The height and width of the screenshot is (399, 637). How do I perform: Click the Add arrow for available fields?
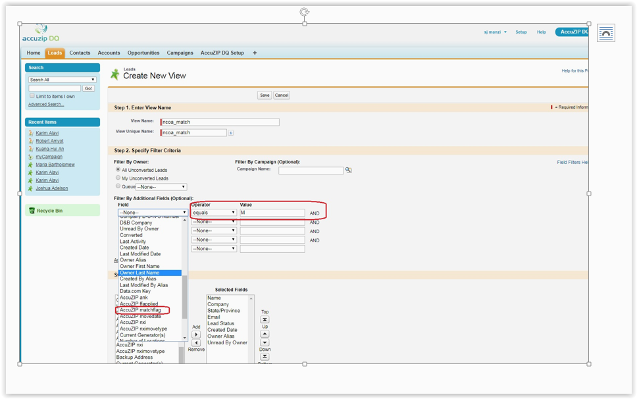[x=196, y=334]
